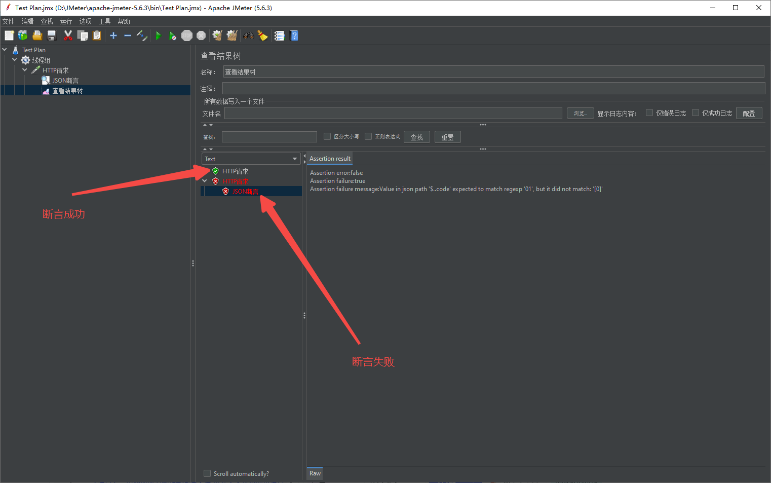Click the Copy icon in toolbar
Screen dimensions: 771x483
[x=83, y=35]
